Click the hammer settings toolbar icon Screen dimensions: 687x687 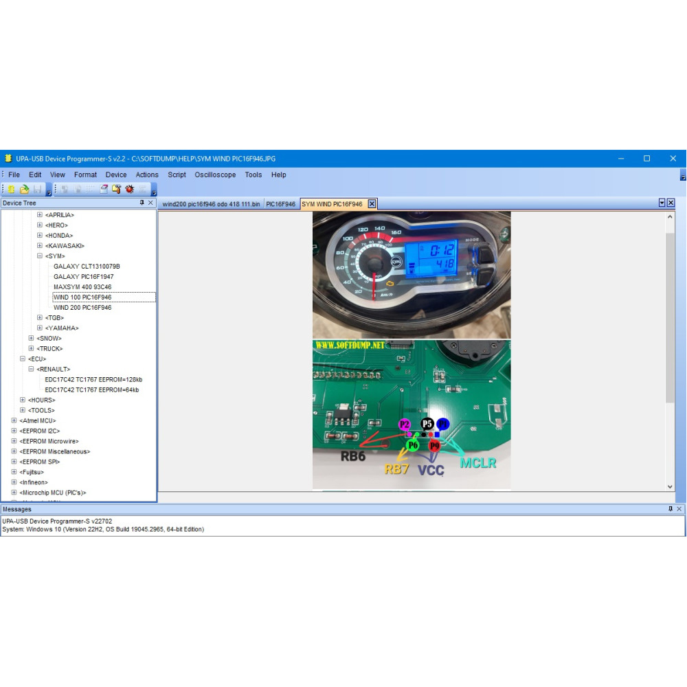pyautogui.click(x=117, y=190)
